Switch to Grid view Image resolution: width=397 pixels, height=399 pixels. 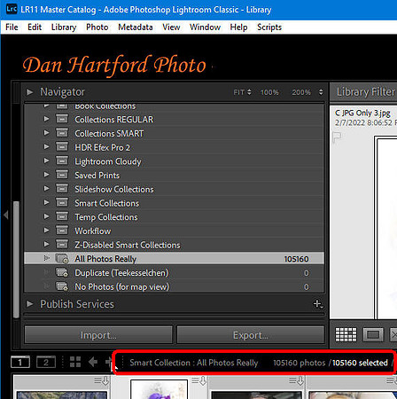click(346, 334)
